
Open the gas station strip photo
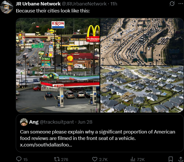(x=58, y=65)
